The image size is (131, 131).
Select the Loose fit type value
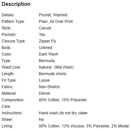44,80
